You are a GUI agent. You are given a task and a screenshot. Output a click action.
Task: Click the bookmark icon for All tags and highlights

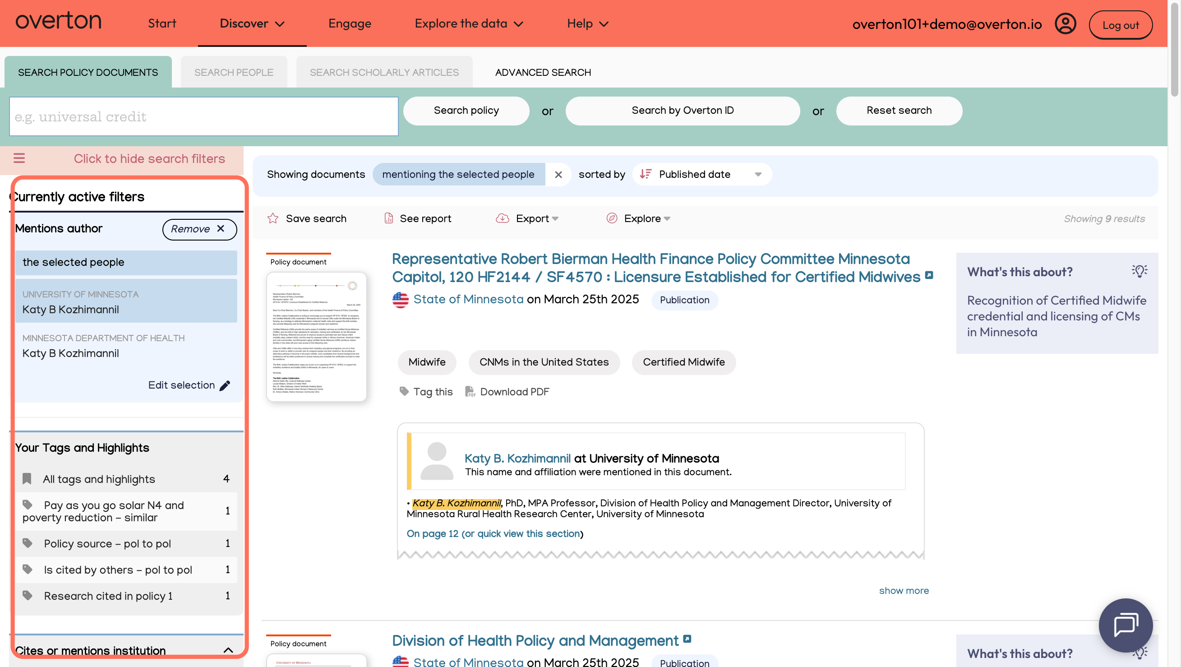(27, 479)
